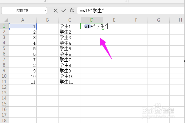Click cell C6 with 学生6
Viewport: 185px width, 123px height.
pos(70,54)
